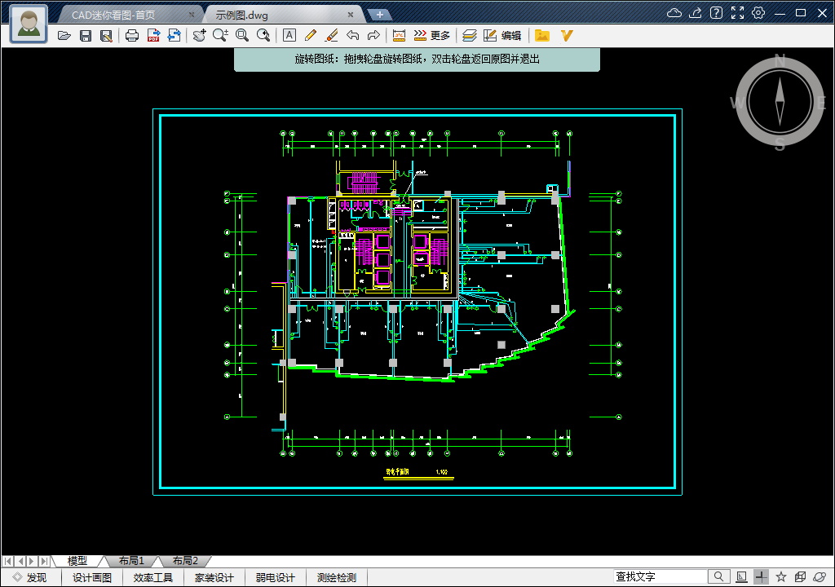Select the text annotation tool
835x587 pixels.
pos(289,36)
